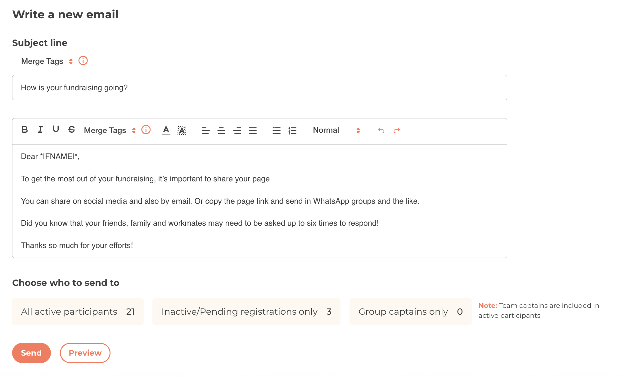The image size is (622, 377).
Task: Apply strikethrough formatting
Action: pyautogui.click(x=72, y=130)
